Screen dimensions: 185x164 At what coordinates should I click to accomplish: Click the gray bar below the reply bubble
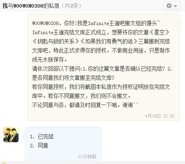[x=92, y=162]
